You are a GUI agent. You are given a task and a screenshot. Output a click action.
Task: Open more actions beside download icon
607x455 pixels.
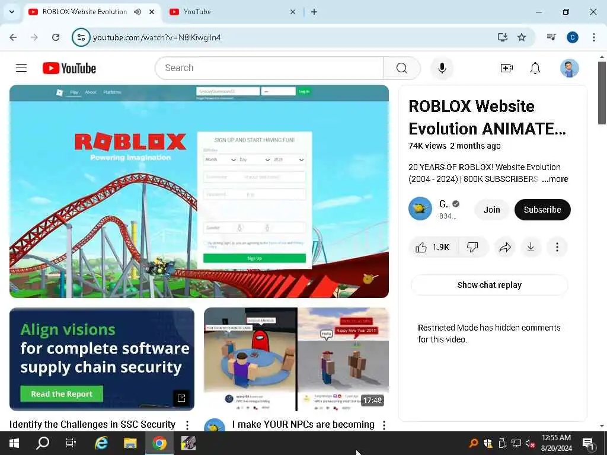[557, 247]
